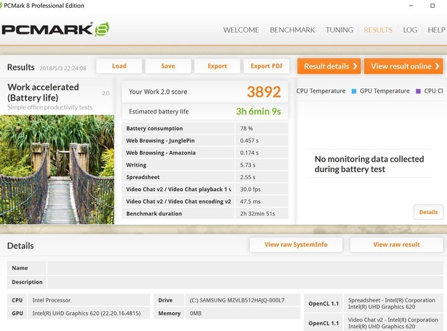The image size is (447, 331).
Task: Click the rope bridge benchmark thumbnail
Action: (x=59, y=169)
